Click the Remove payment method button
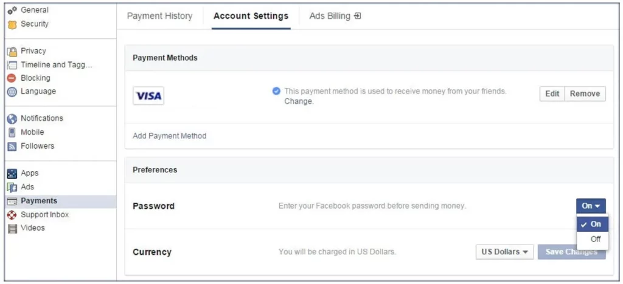 coord(585,94)
